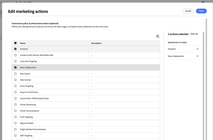Click the Cross Site Targeting row text
This screenshot has height=140, width=213.
click(28, 61)
